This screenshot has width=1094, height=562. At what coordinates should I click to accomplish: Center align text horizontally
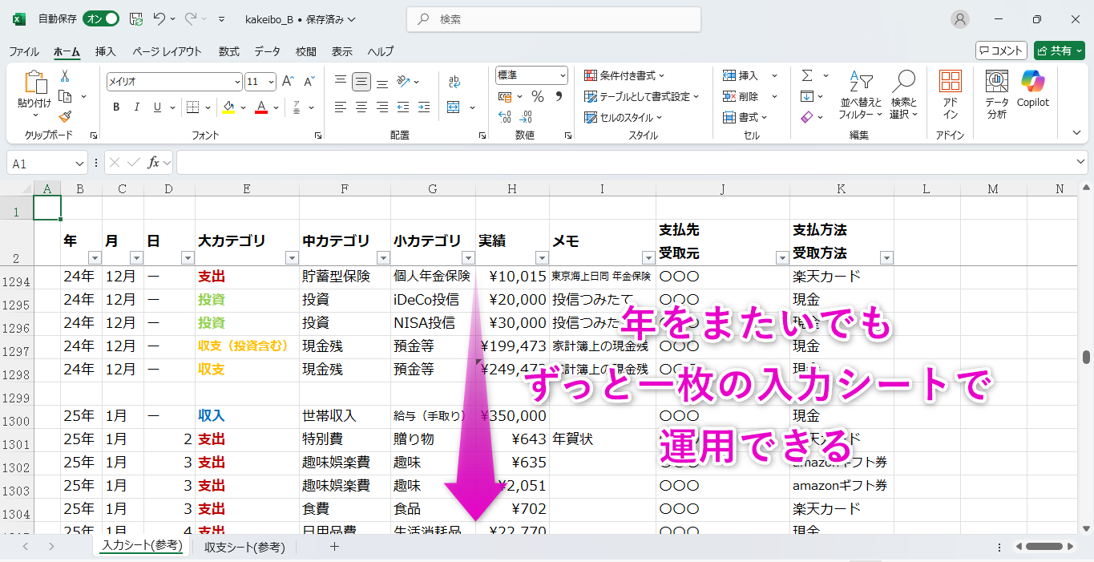tap(361, 107)
